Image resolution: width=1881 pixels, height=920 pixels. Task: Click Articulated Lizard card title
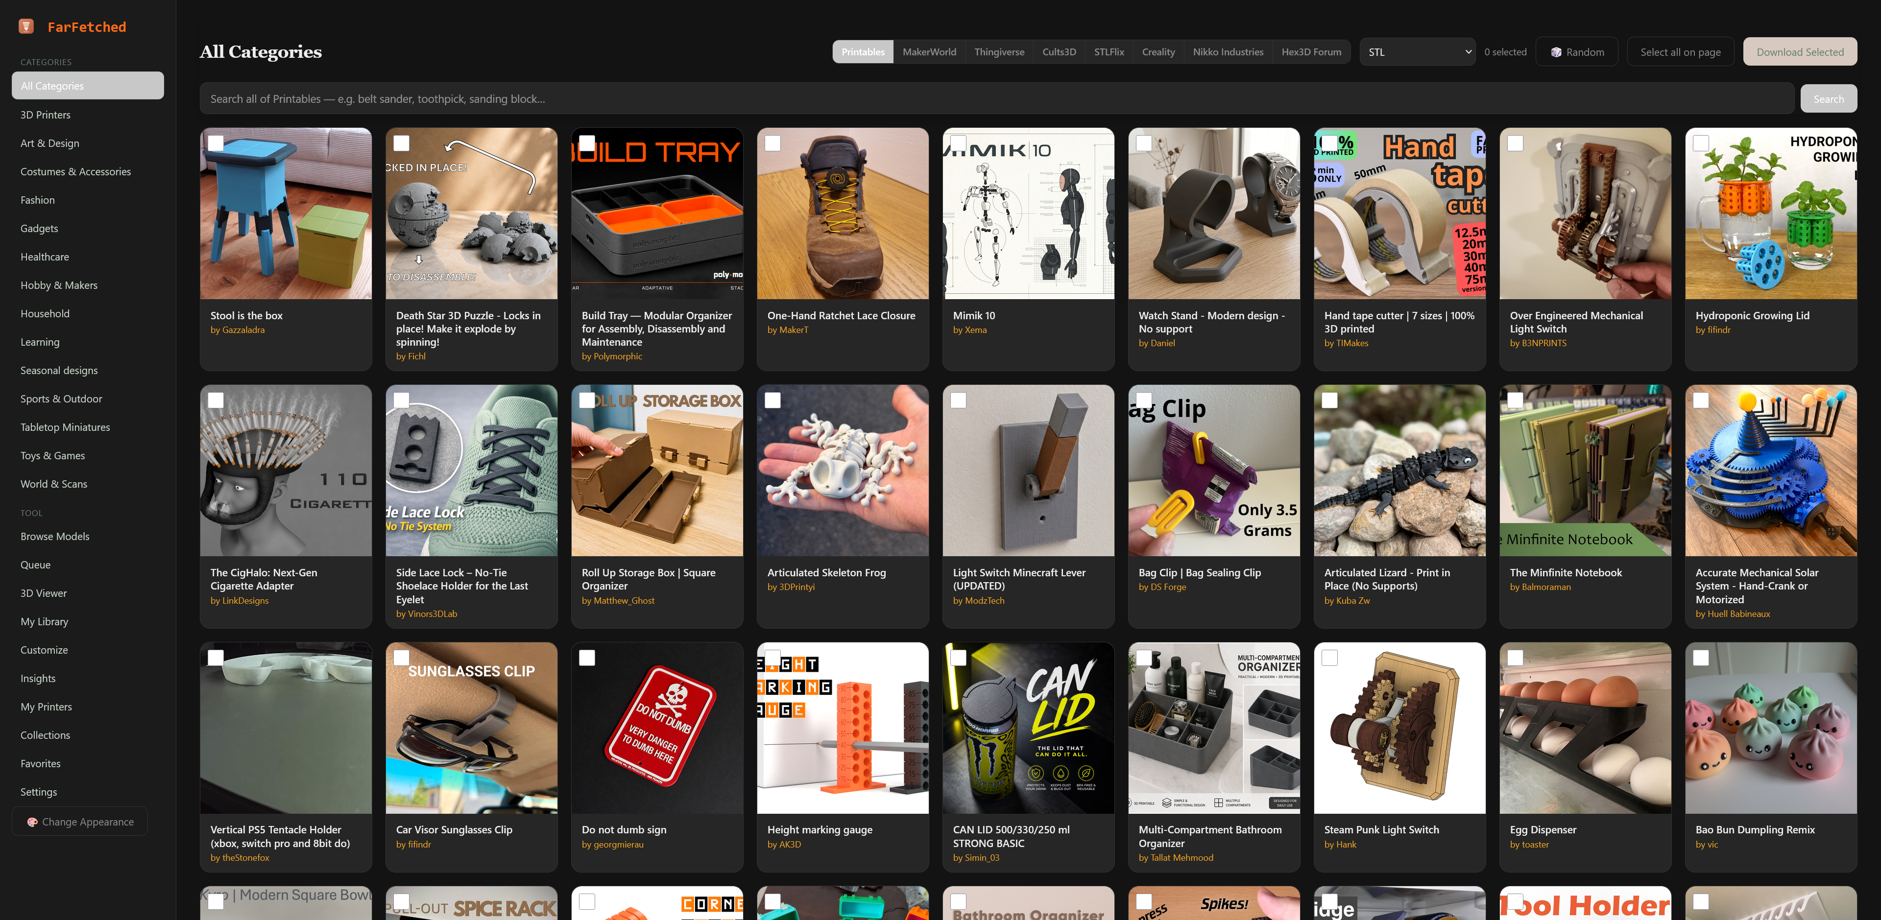coord(1387,579)
